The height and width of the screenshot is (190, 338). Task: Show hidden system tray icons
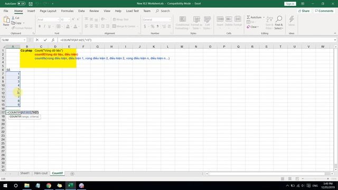pyautogui.click(x=287, y=186)
